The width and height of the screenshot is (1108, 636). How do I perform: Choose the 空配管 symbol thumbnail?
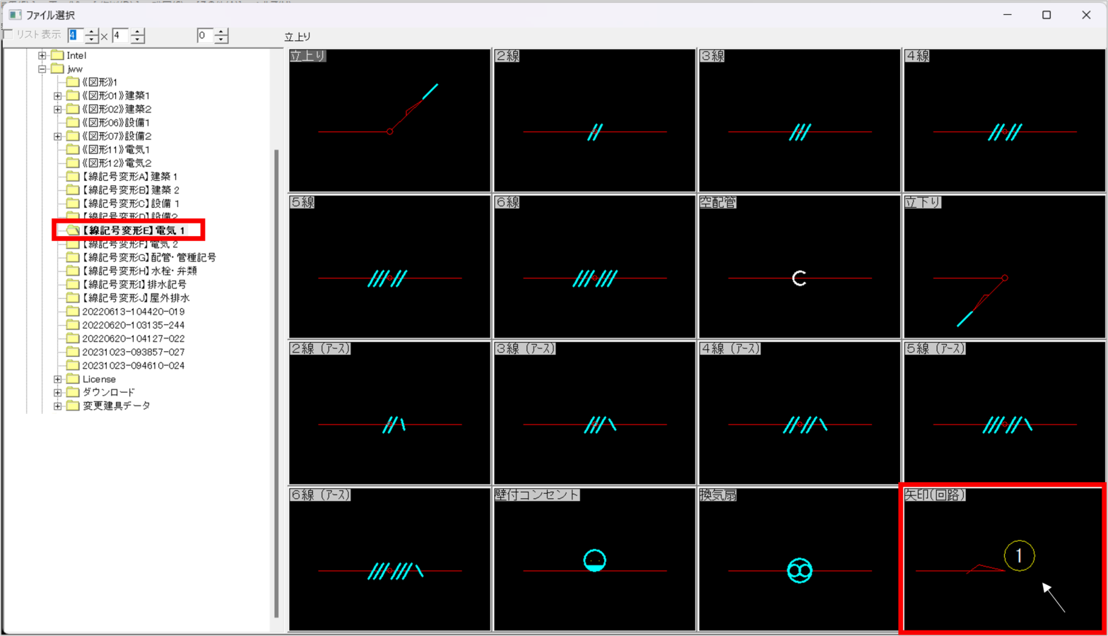pyautogui.click(x=799, y=267)
